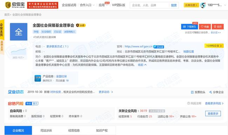Click the 全国社保 product link
The image size is (228, 135).
61,76
